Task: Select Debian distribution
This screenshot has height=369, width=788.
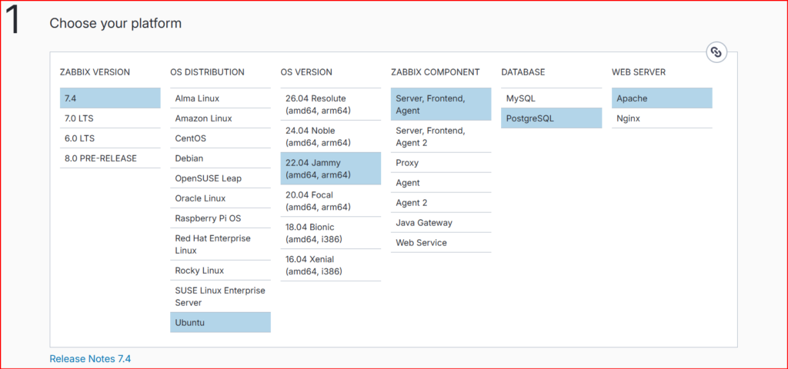Action: 220,158
